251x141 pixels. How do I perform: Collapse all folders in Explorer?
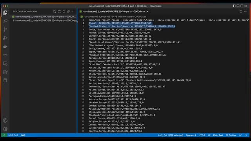pyautogui.click(x=68, y=11)
